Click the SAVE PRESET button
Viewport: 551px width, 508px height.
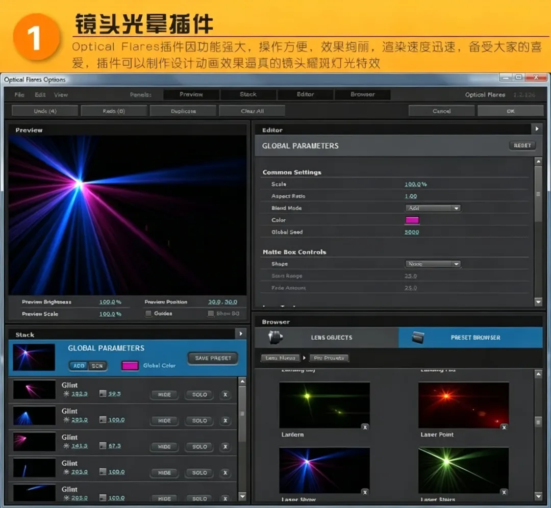point(213,358)
